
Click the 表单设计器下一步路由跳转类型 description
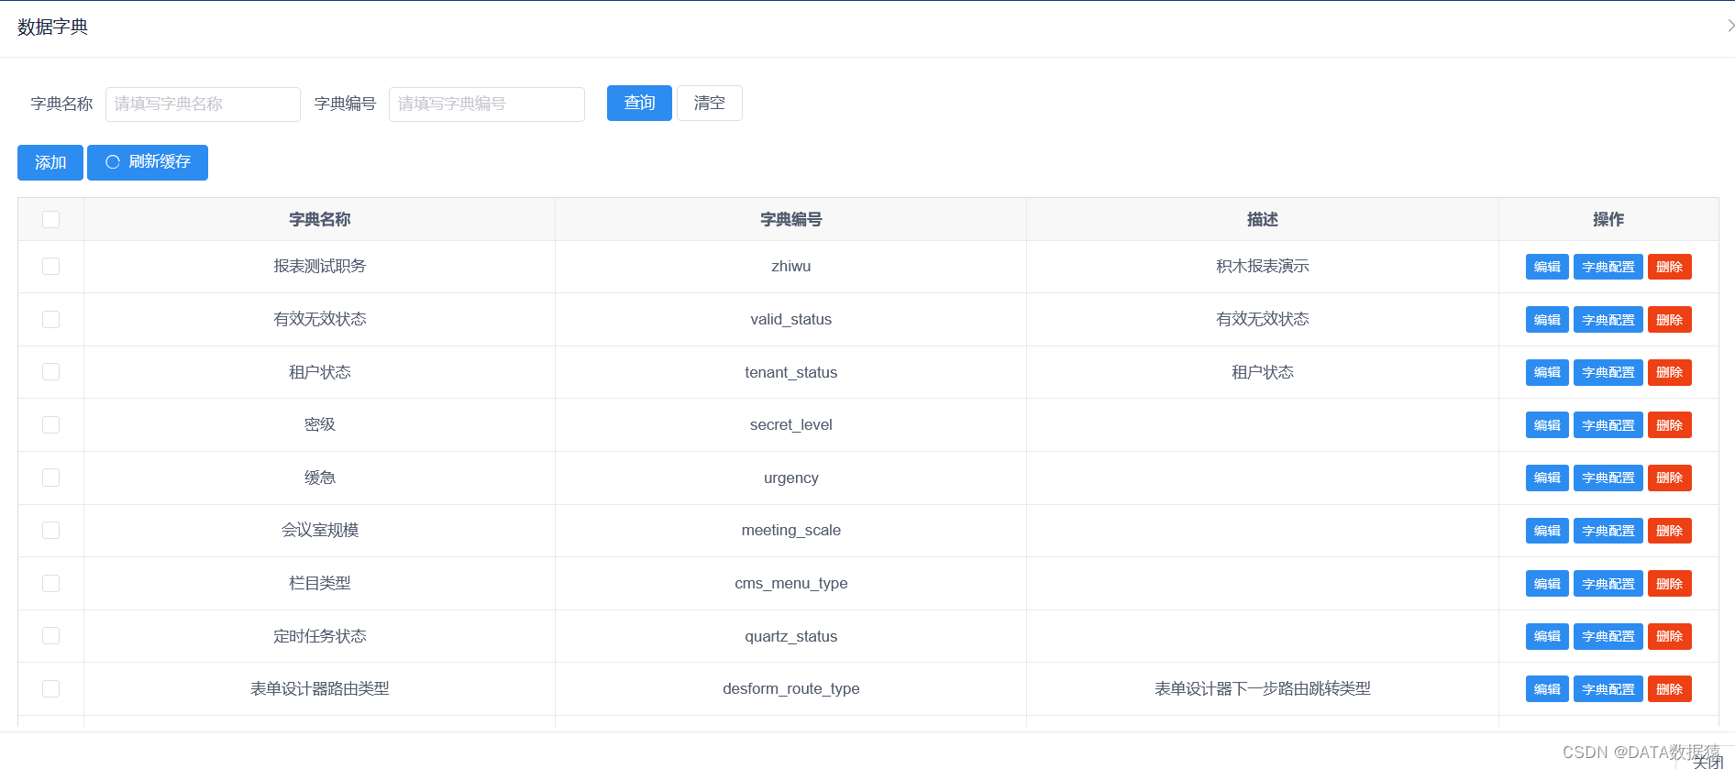(x=1263, y=689)
